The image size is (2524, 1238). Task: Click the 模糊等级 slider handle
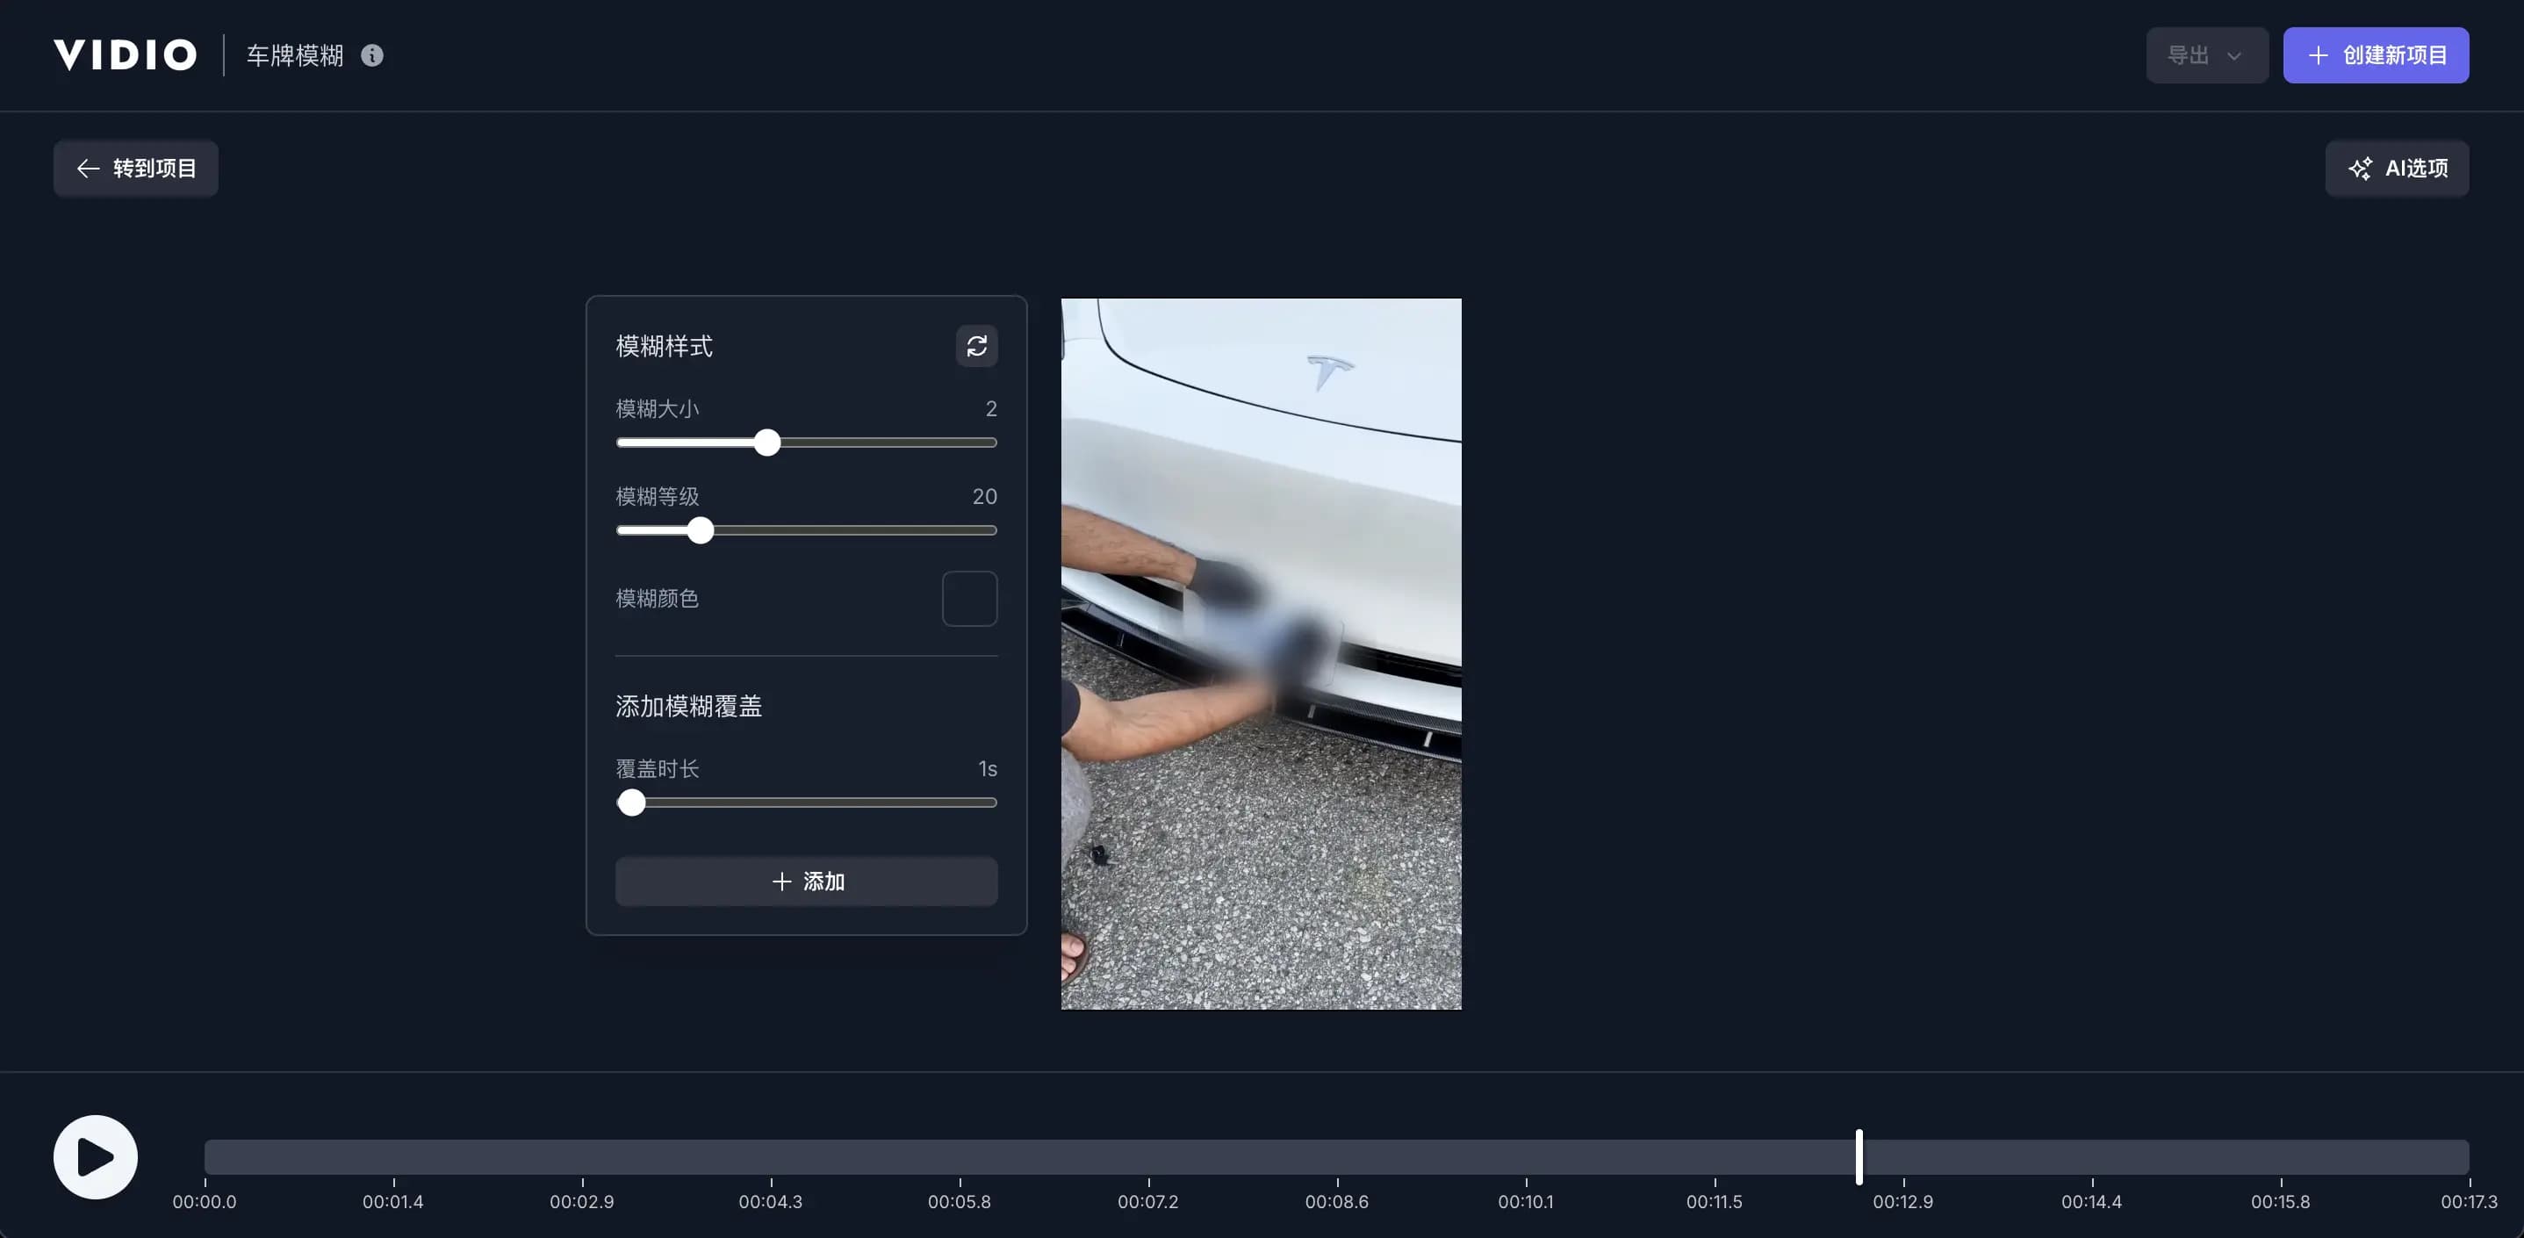point(700,530)
